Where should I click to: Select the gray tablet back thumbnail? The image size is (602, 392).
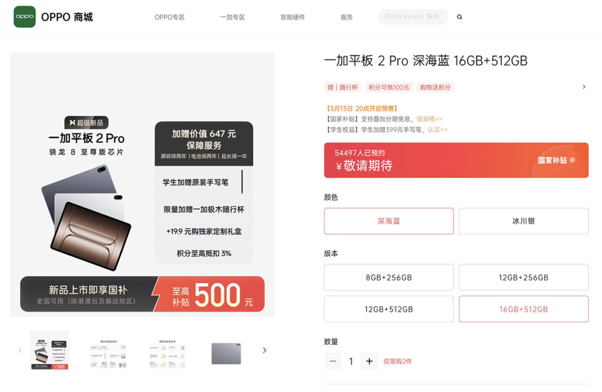click(226, 353)
